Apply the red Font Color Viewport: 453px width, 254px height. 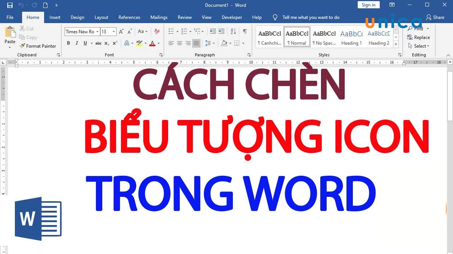pos(152,43)
